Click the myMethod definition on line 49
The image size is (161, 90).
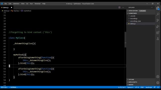point(20,55)
